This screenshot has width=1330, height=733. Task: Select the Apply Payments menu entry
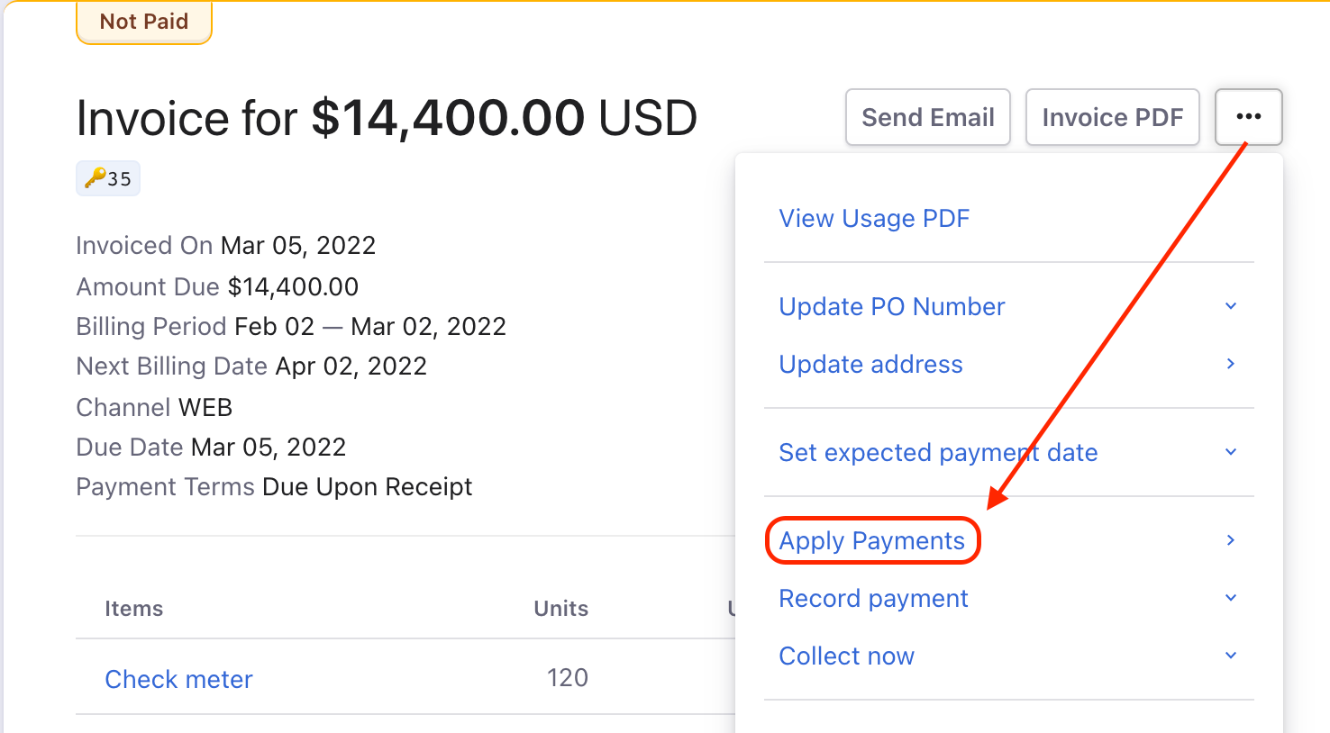(x=871, y=541)
